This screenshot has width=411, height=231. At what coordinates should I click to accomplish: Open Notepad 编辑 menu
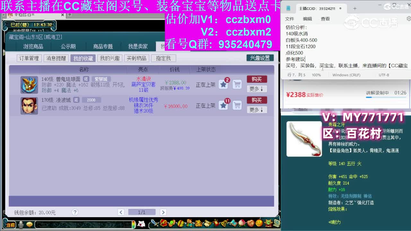click(x=307, y=19)
